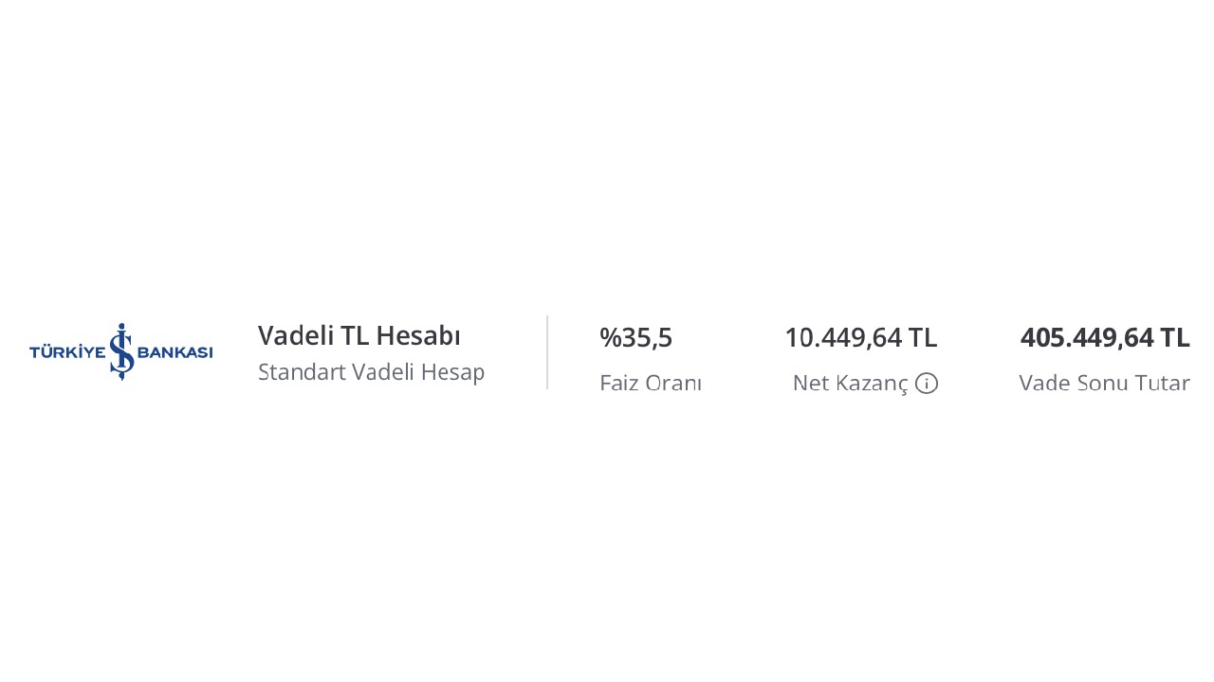Image resolution: width=1214 pixels, height=682 pixels.
Task: Click TL after the 405.449,64 amount
Action: pyautogui.click(x=1174, y=337)
